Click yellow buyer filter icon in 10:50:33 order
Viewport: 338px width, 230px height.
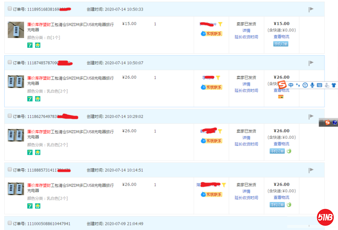tap(220, 24)
